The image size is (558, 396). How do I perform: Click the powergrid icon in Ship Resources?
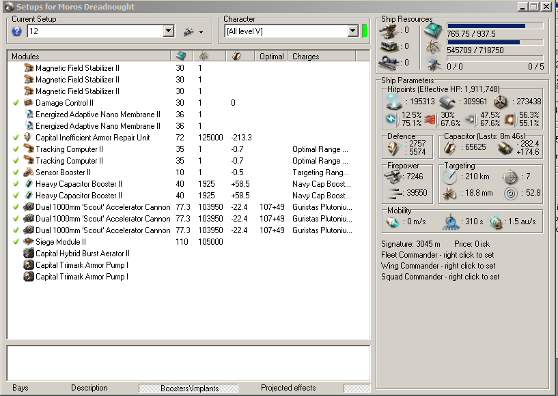[x=433, y=46]
